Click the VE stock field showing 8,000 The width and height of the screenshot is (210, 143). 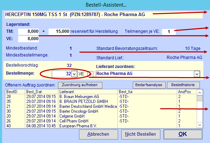coord(28,39)
